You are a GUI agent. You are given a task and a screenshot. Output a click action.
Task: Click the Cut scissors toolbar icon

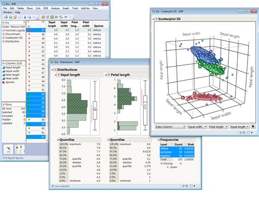pyautogui.click(x=25, y=17)
